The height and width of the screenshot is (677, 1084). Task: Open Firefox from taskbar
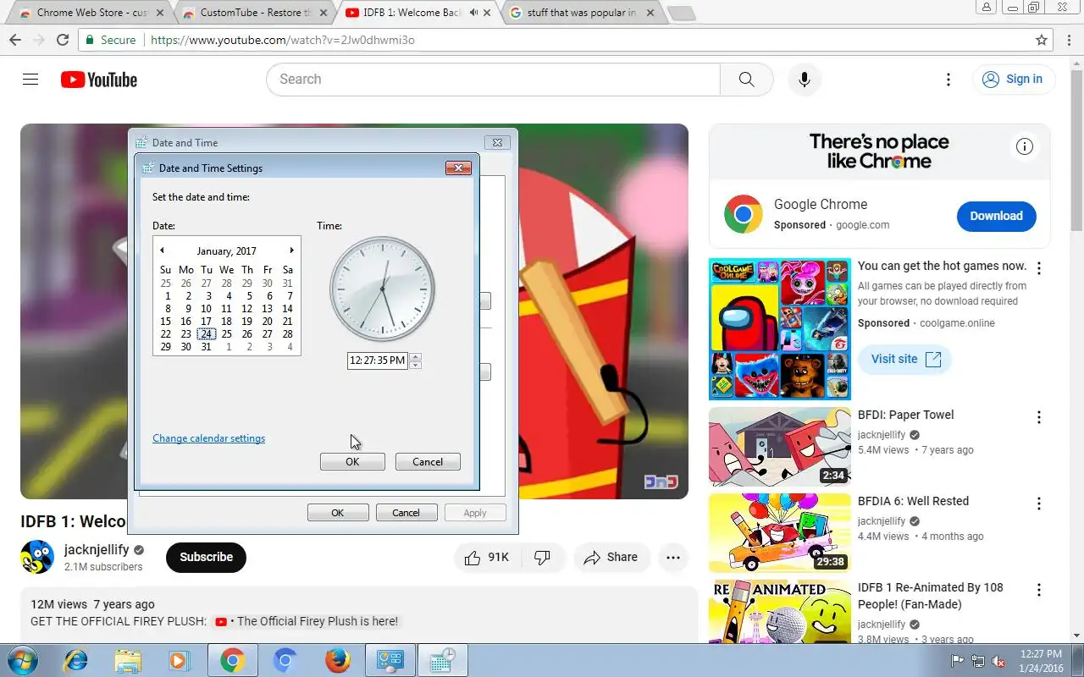pyautogui.click(x=337, y=661)
